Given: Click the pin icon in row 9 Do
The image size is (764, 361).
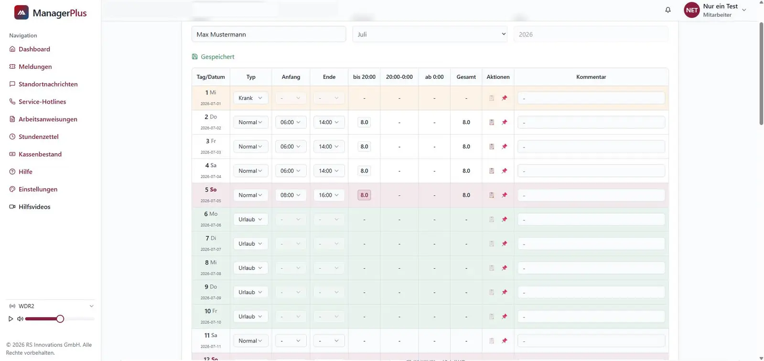Looking at the screenshot, I should (x=505, y=292).
